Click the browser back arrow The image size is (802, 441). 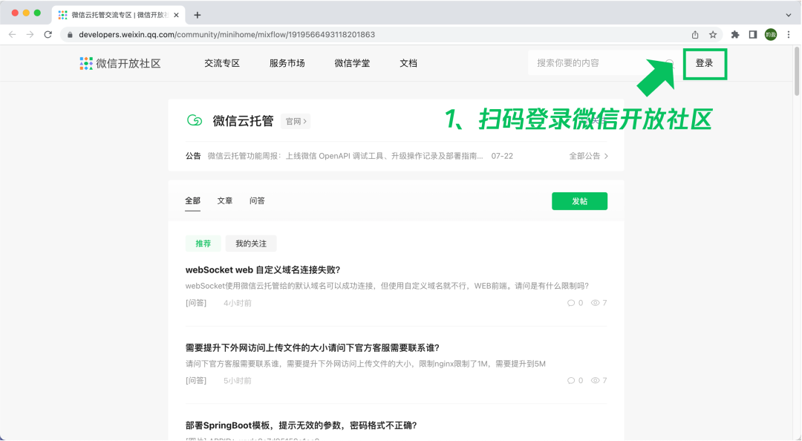click(13, 35)
